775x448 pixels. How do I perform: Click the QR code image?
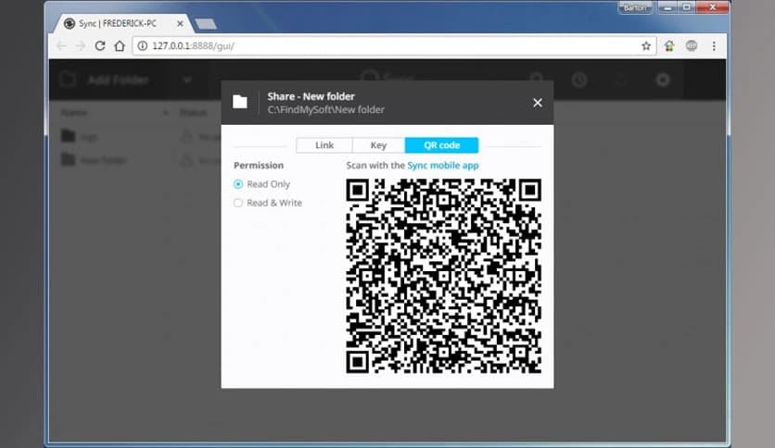pos(443,276)
